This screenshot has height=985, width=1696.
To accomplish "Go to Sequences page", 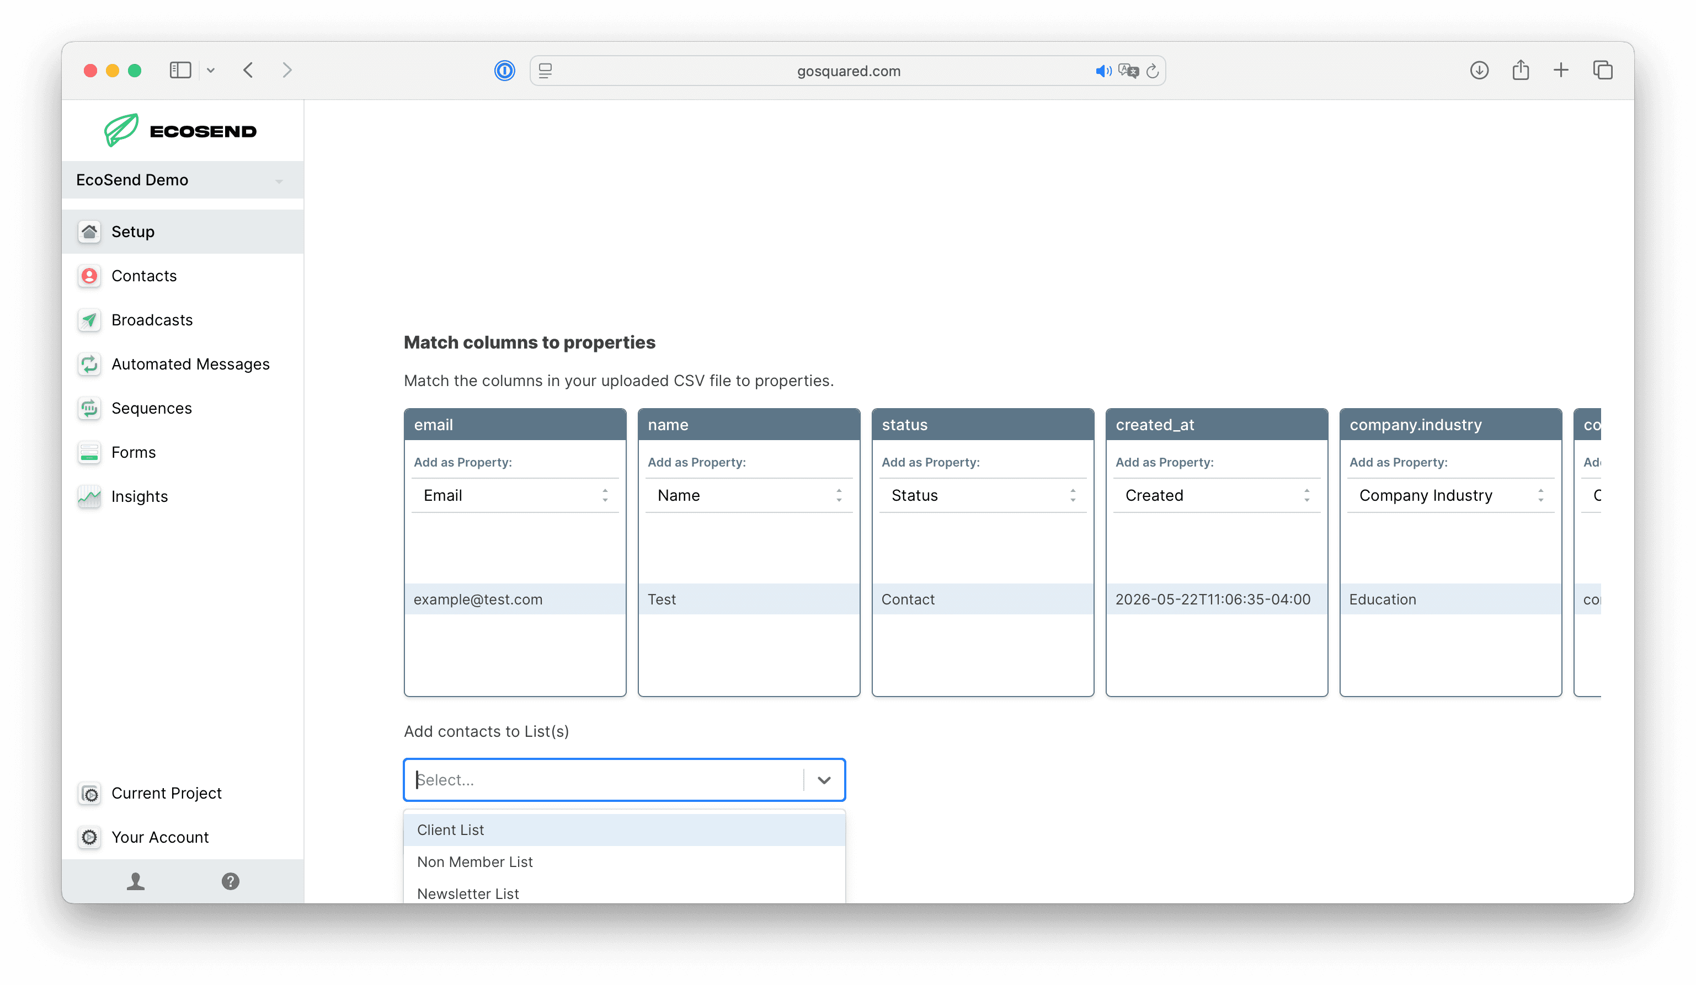I will pyautogui.click(x=183, y=409).
